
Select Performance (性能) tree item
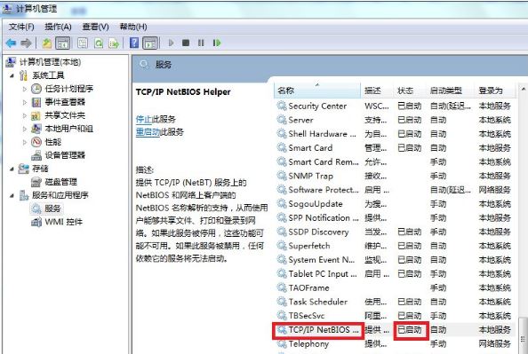tap(52, 142)
